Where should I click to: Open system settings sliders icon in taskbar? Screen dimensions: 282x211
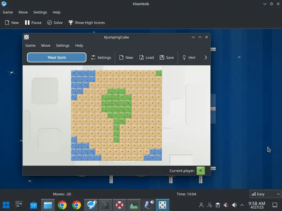click(19, 205)
